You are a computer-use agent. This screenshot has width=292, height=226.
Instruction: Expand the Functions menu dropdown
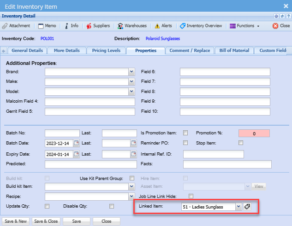click(244, 26)
